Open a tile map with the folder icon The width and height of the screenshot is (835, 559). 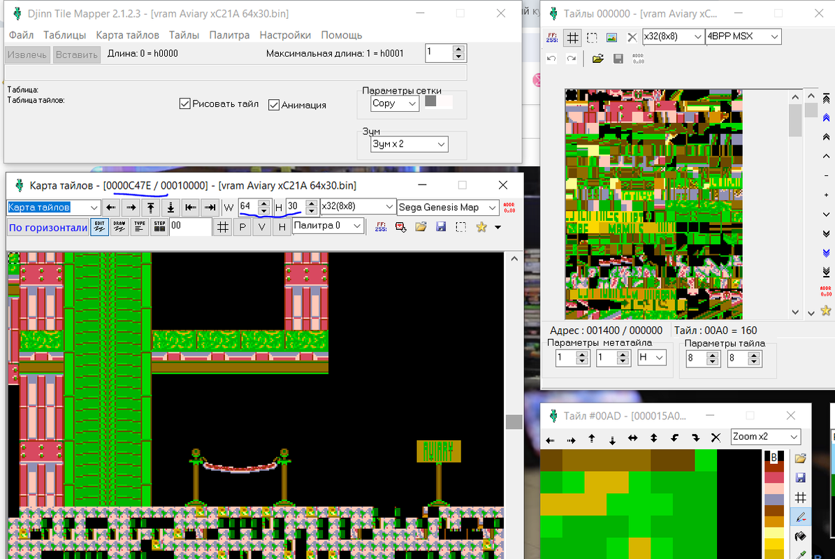(421, 227)
